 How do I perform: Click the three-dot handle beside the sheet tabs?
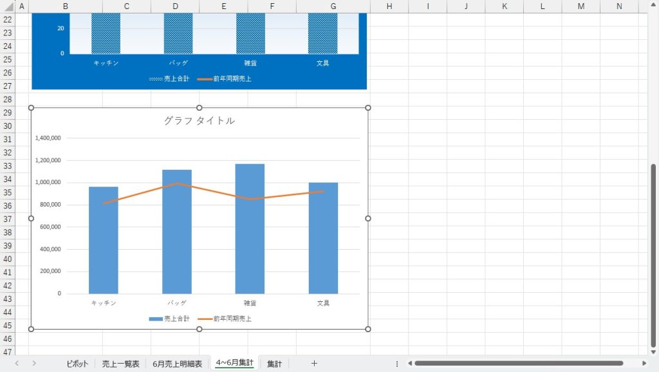point(397,364)
